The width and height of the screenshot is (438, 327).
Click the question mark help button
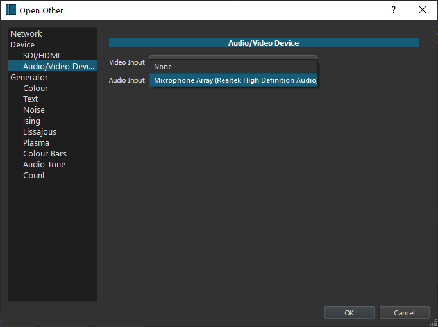tap(394, 10)
